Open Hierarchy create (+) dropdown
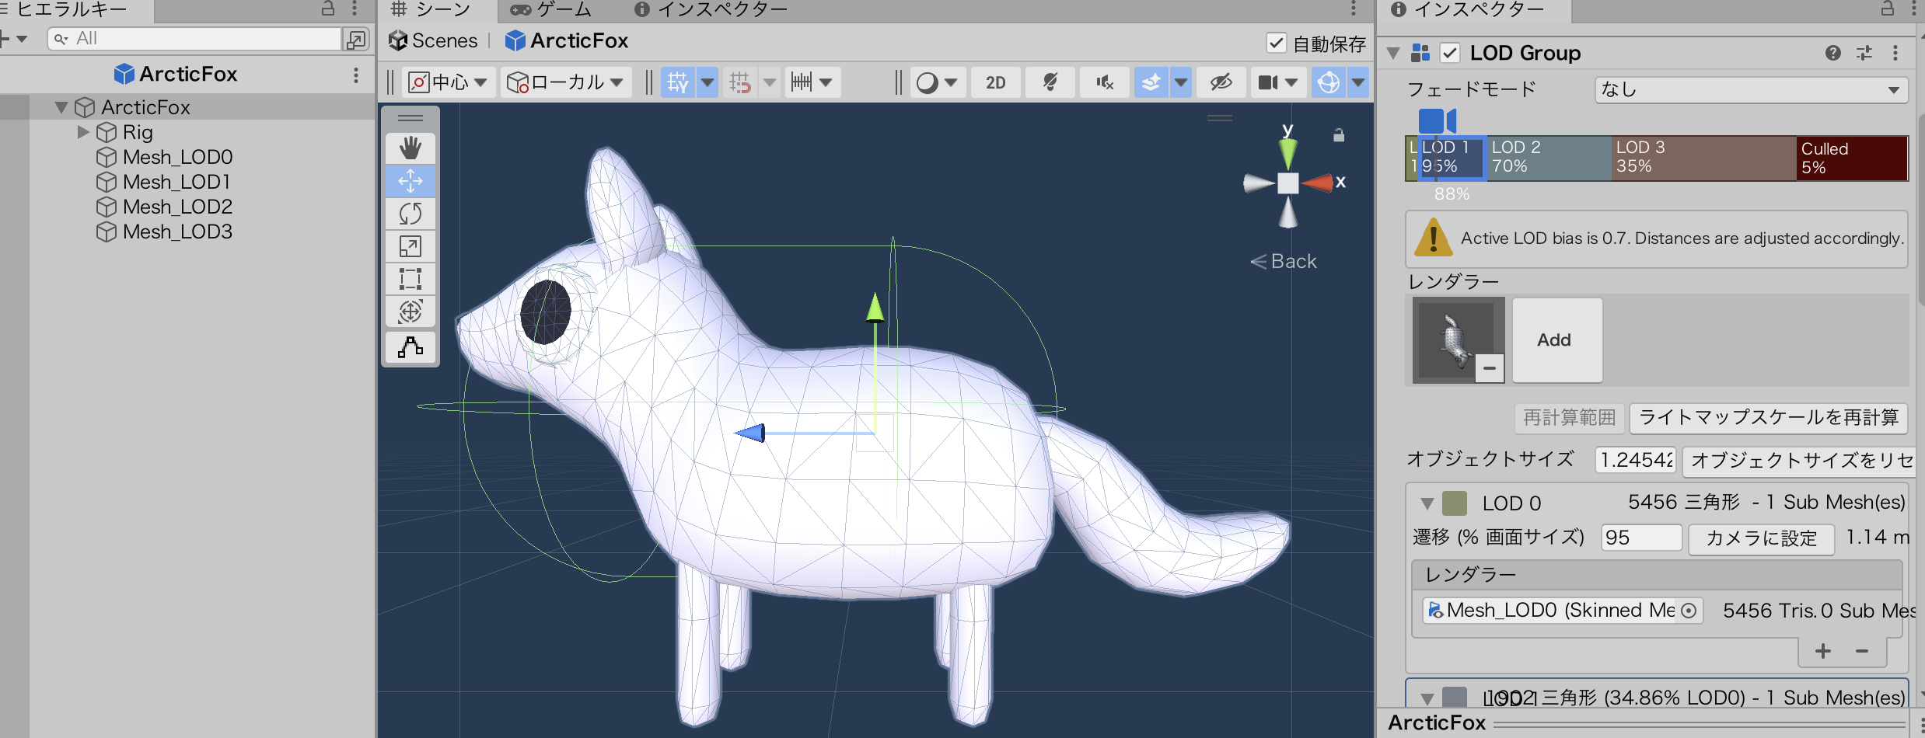Viewport: 1925px width, 738px height. [x=13, y=38]
